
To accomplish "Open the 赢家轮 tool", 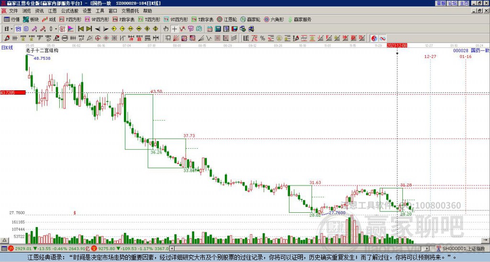I will tap(250, 19).
